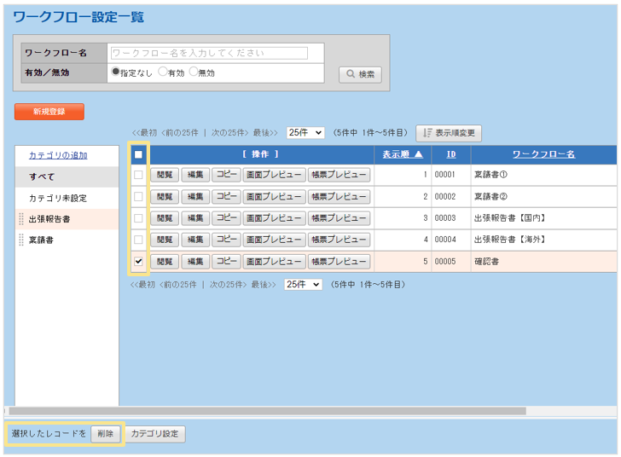This screenshot has height=457, width=621.
Task: Select the 無効 radio button
Action: [194, 72]
